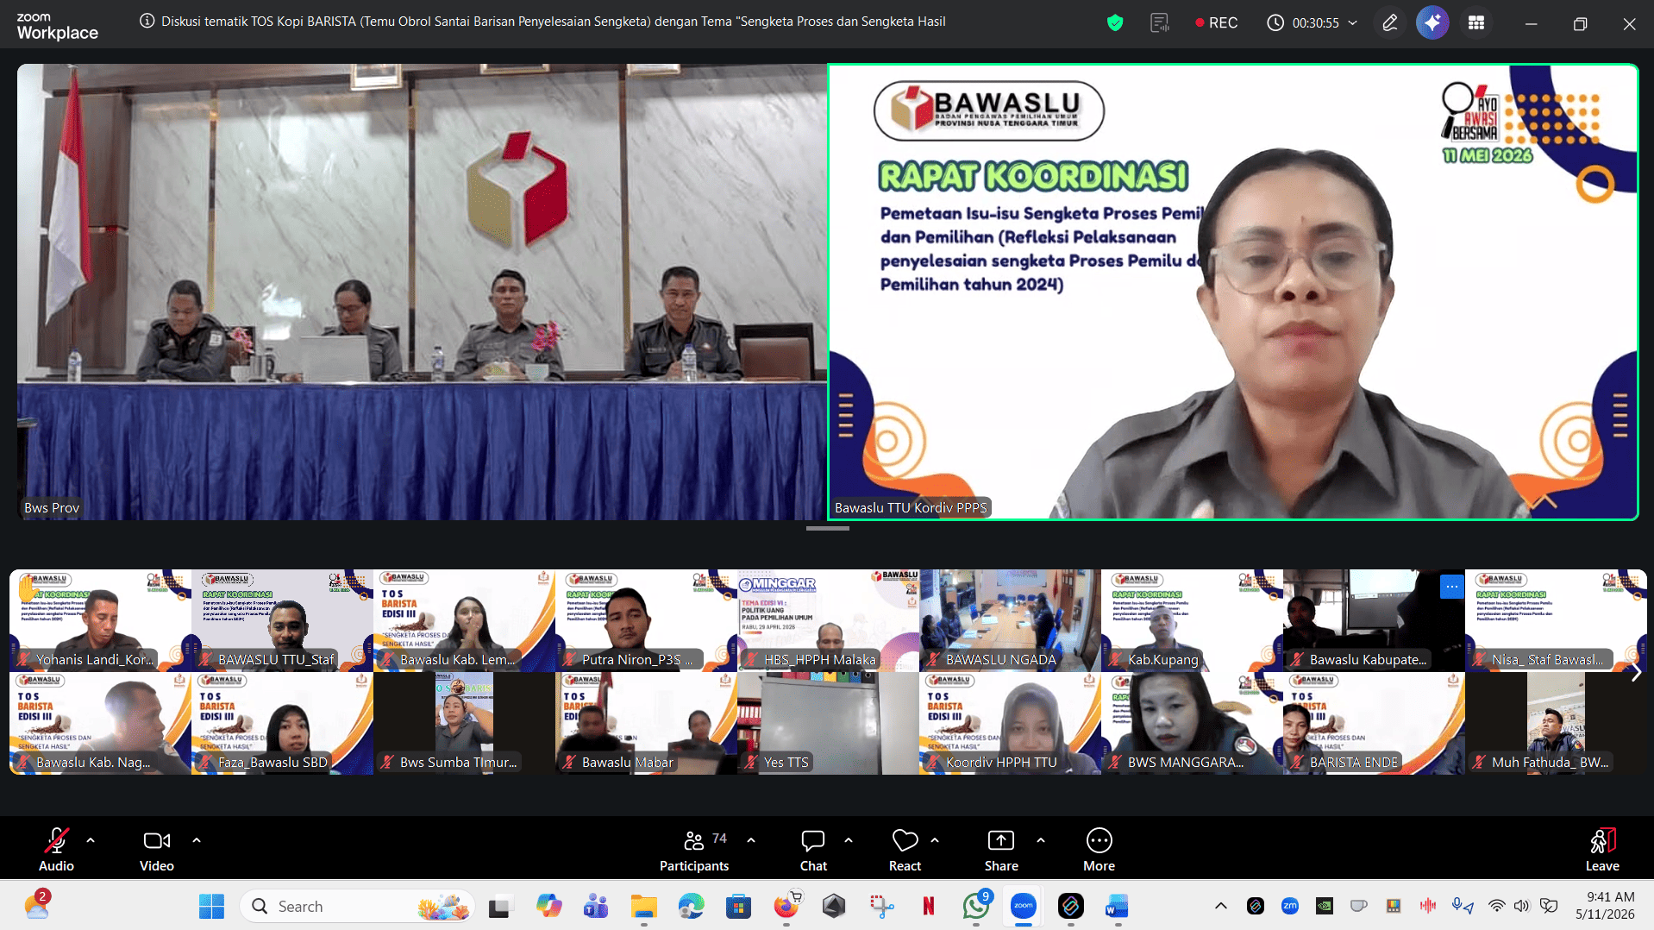Open options menu on Bawaslu Kabupate tile
The width and height of the screenshot is (1654, 930).
tap(1452, 587)
